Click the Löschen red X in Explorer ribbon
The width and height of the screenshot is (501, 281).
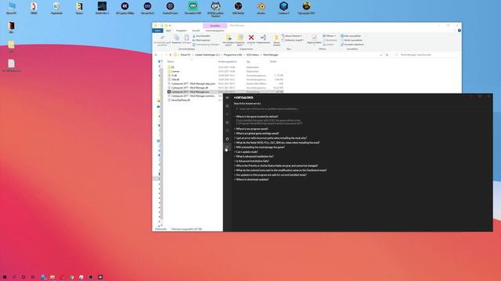[251, 37]
